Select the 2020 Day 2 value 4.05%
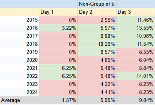Image resolution: width=155 pixels, height=105 pixels. tap(97, 60)
